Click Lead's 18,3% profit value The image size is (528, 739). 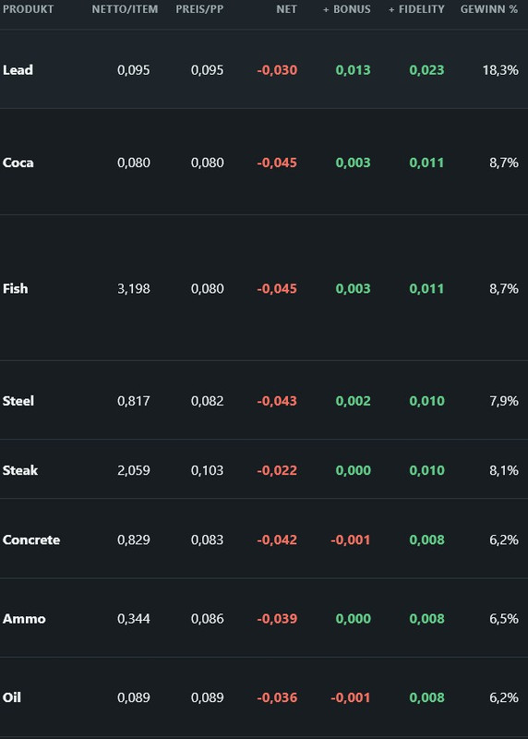tap(500, 70)
